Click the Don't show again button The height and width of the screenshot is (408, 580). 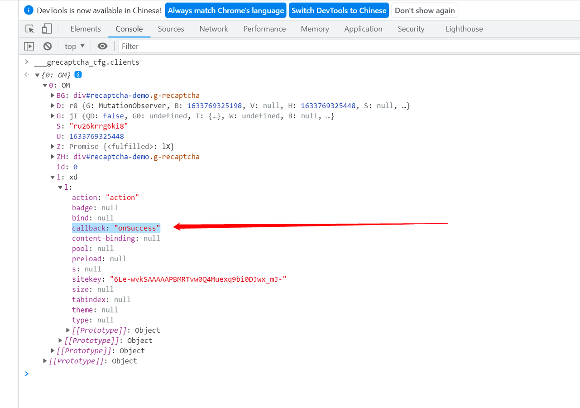tap(424, 10)
